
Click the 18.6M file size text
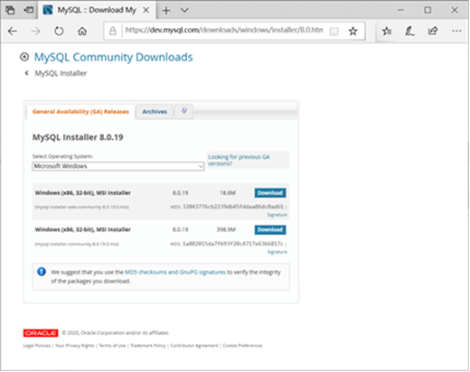(x=228, y=193)
